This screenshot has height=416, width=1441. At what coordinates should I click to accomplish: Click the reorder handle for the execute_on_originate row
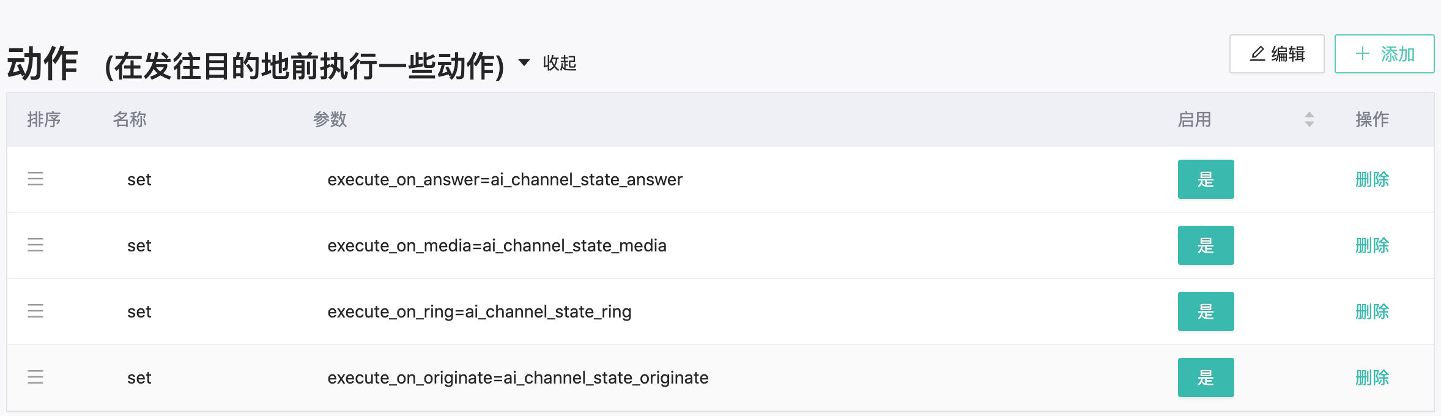point(35,377)
